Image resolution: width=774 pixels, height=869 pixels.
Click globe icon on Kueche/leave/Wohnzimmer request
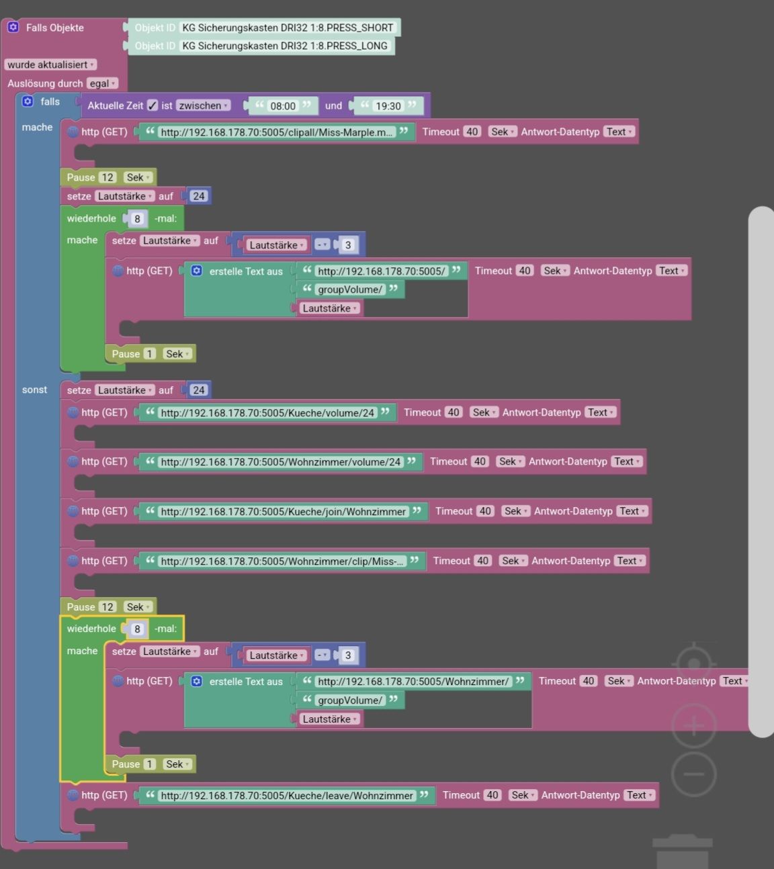point(73,795)
